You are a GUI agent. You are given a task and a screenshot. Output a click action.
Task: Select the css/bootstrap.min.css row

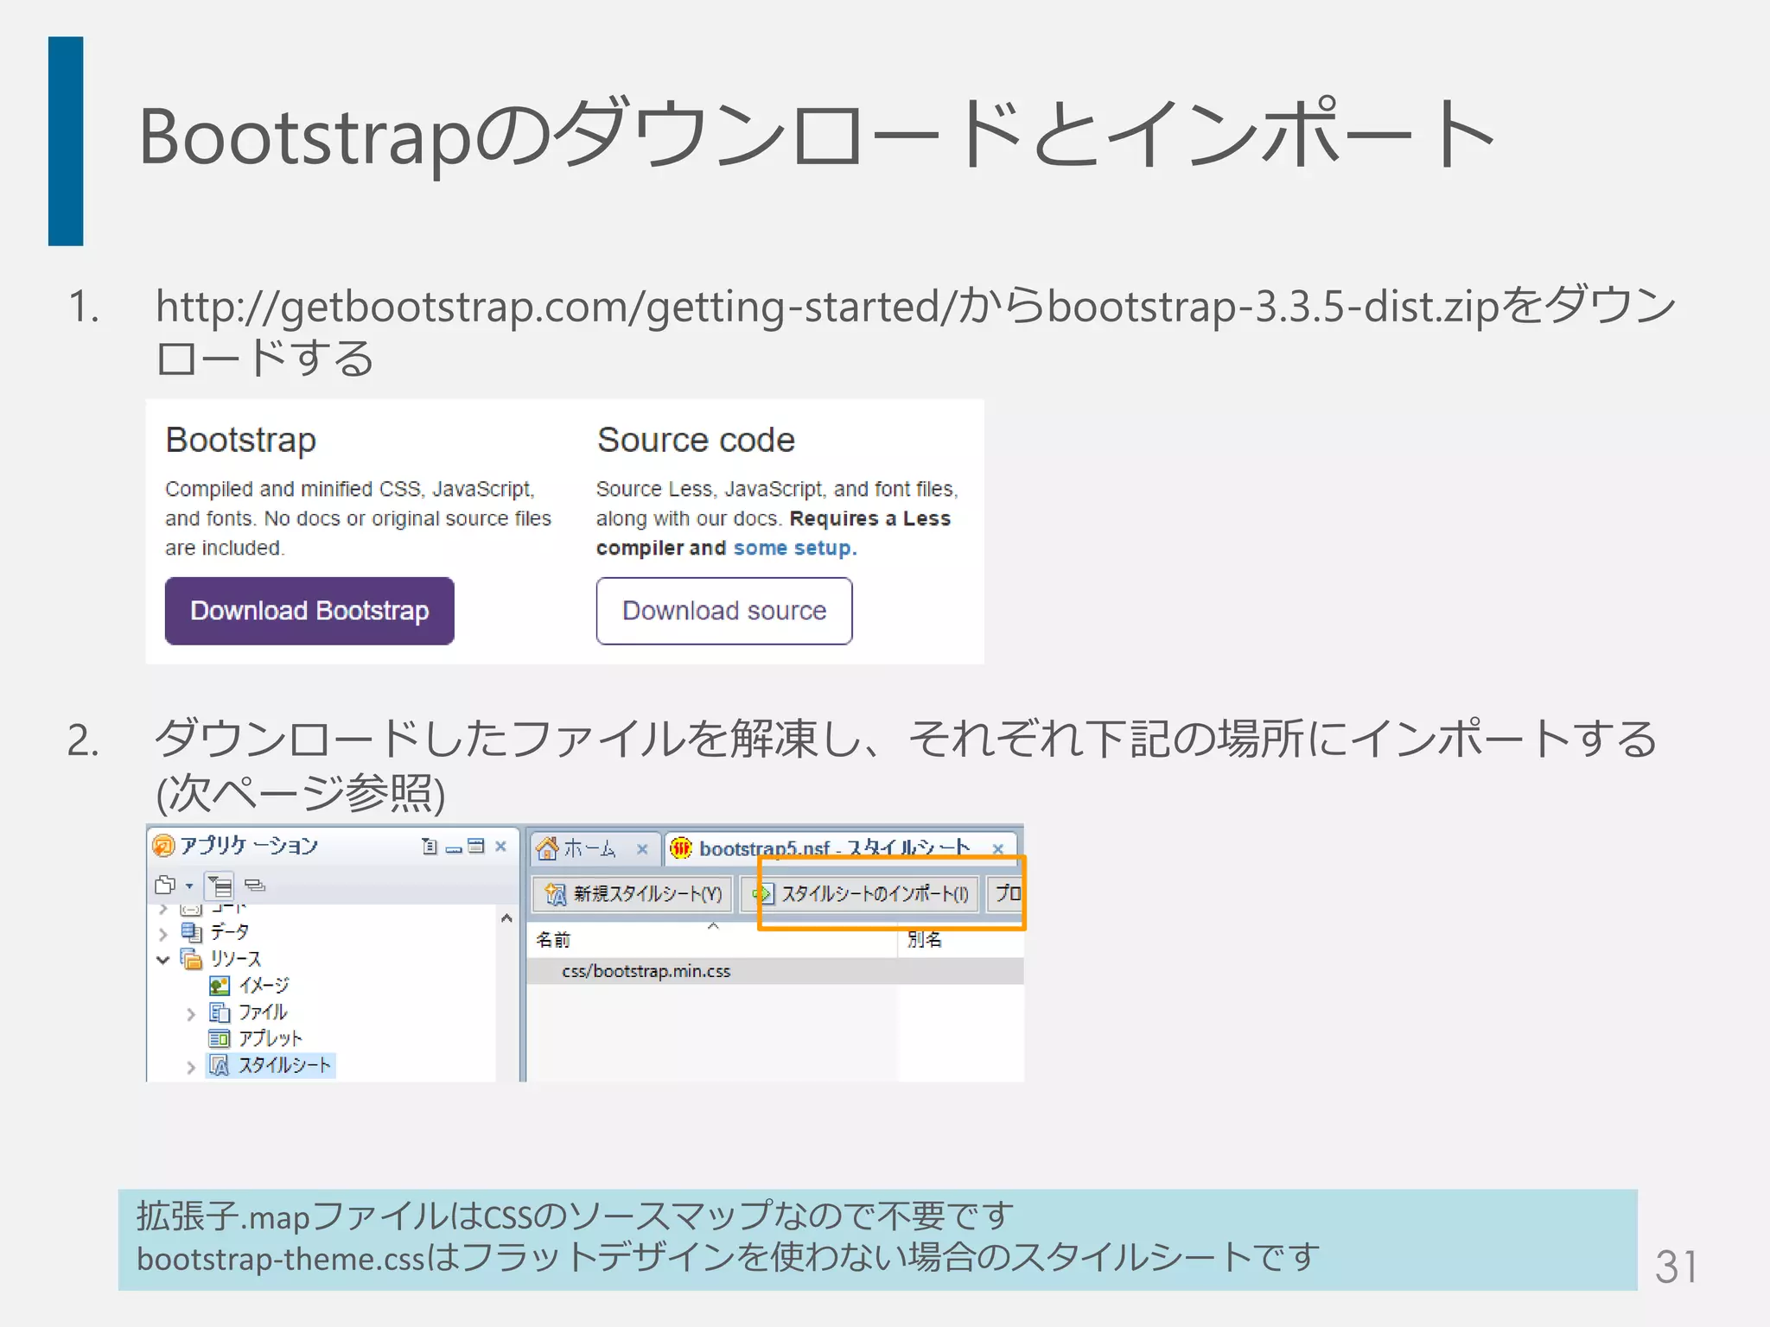(x=775, y=971)
